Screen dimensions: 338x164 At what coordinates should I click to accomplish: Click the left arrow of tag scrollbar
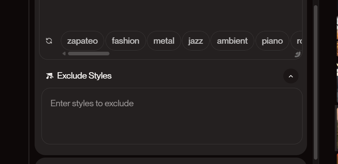point(64,53)
